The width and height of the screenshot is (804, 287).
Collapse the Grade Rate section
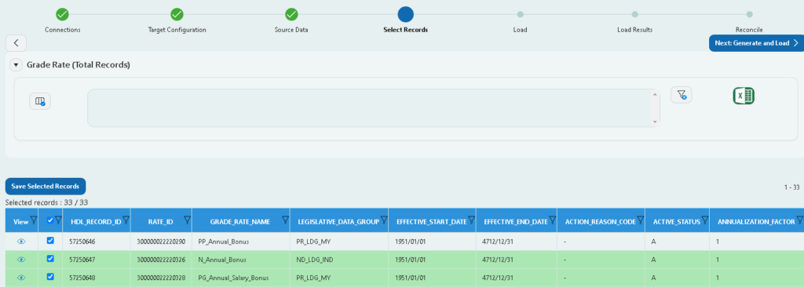(16, 65)
